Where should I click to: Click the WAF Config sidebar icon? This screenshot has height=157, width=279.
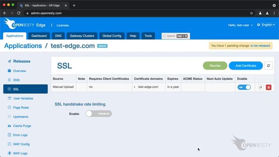click(10, 144)
